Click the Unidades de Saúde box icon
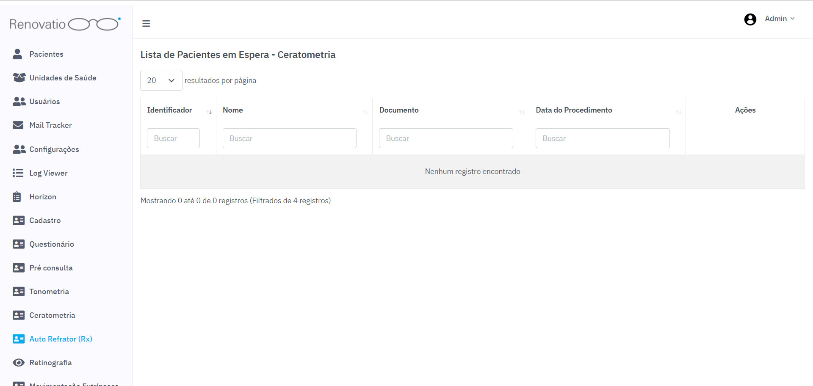This screenshot has width=813, height=386. (19, 78)
